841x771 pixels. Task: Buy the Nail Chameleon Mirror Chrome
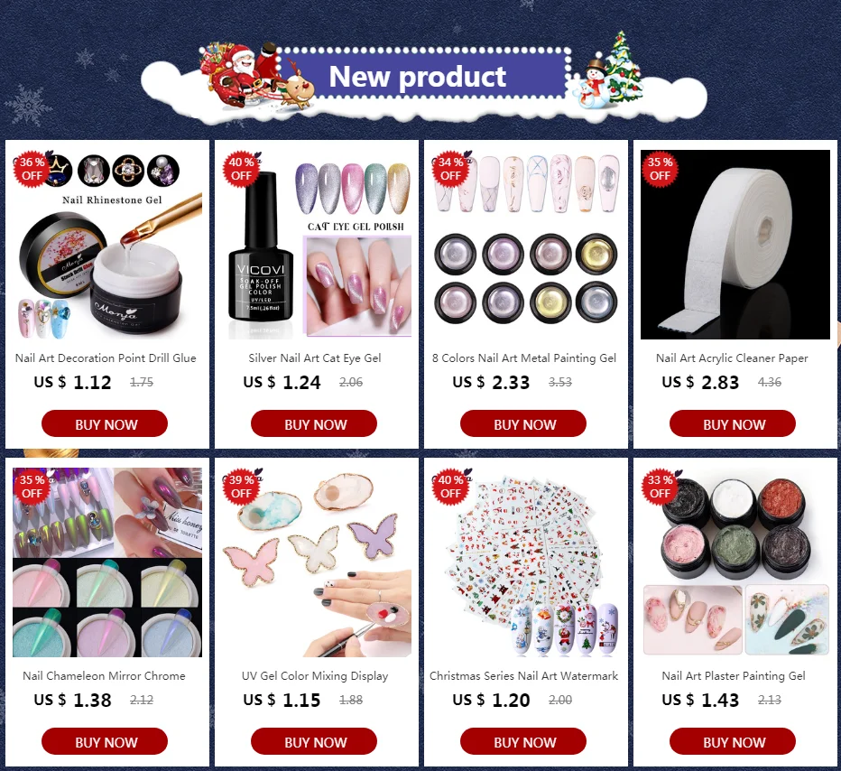pyautogui.click(x=105, y=741)
